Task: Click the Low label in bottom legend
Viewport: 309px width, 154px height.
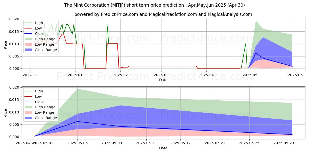Action: [x=39, y=97]
